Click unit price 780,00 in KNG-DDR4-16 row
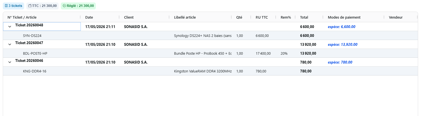The height and width of the screenshot is (116, 422). coord(261,71)
